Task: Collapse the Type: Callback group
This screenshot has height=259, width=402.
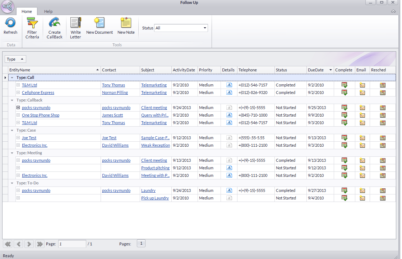Action: [12, 100]
